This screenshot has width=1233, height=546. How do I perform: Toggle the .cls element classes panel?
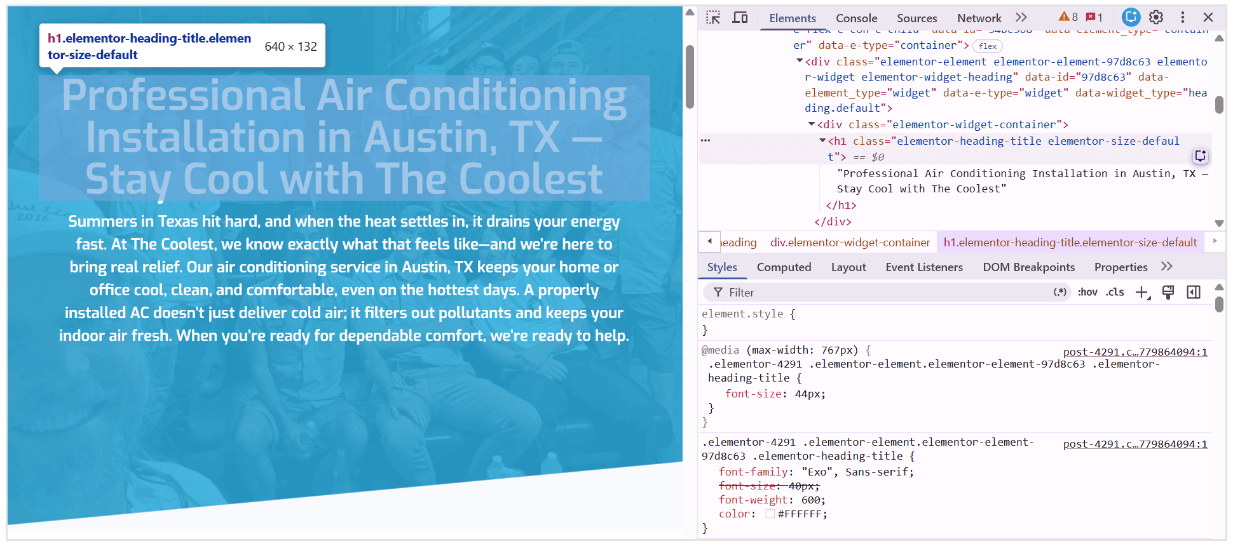click(x=1115, y=292)
